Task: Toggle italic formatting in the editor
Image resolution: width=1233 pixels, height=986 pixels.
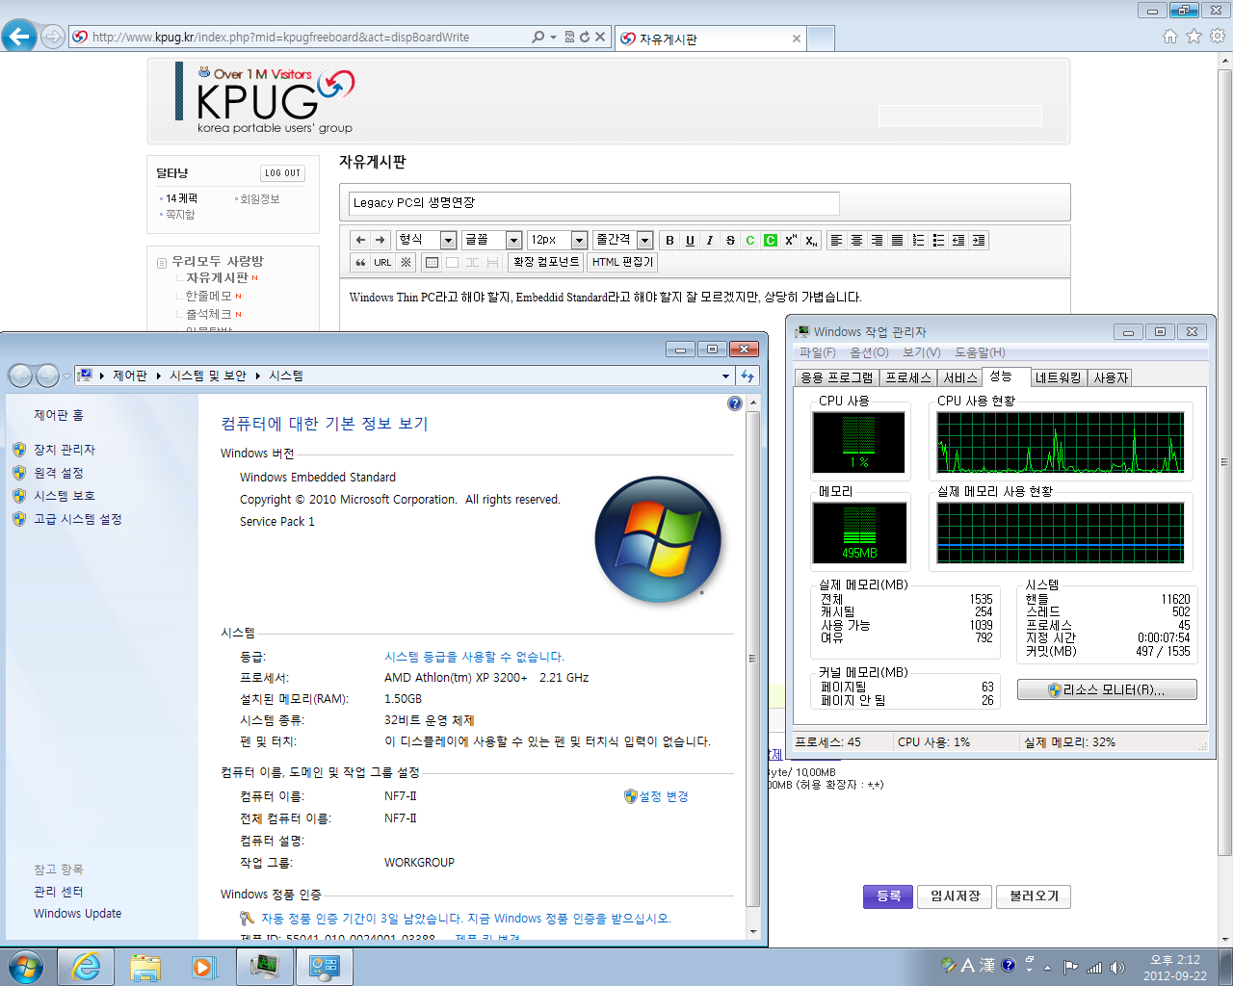Action: click(x=710, y=240)
